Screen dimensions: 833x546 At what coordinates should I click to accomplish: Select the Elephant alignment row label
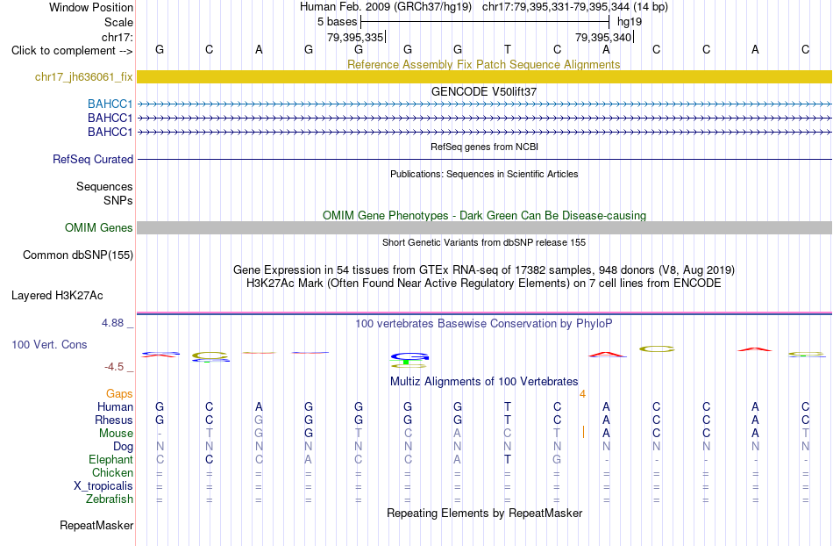(x=110, y=459)
